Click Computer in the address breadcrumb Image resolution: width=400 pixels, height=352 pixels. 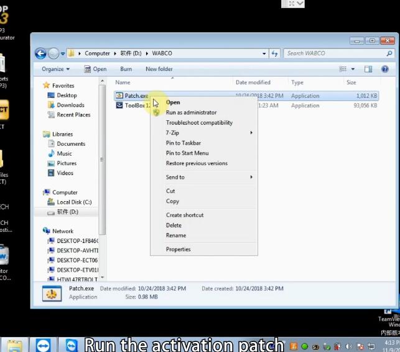[97, 54]
